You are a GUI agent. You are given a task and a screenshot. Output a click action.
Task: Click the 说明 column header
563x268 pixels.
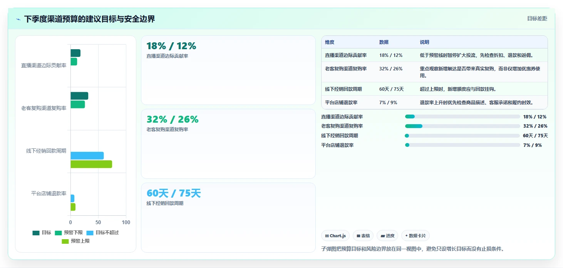(424, 42)
